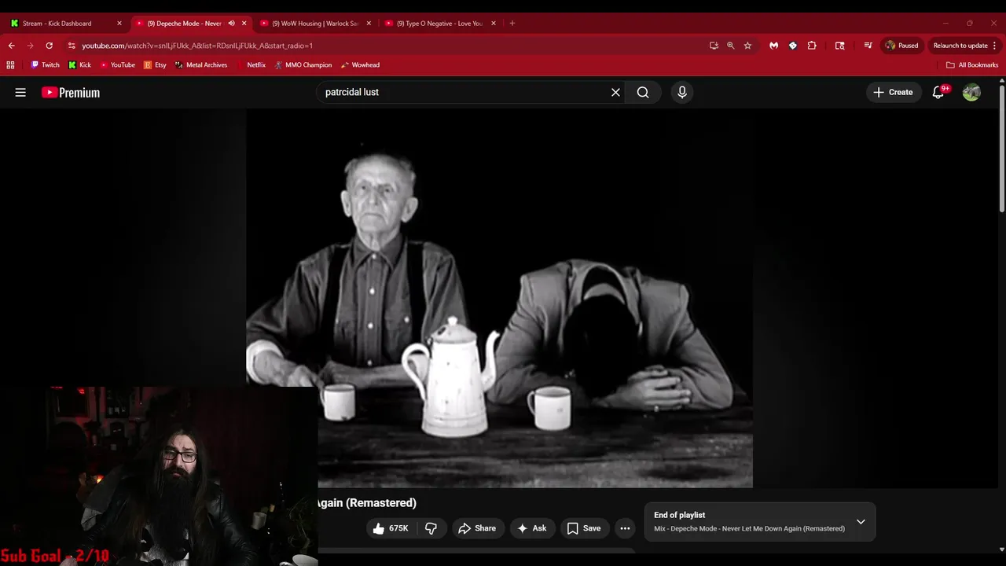Open the blue diamond extension icon

[x=792, y=46]
